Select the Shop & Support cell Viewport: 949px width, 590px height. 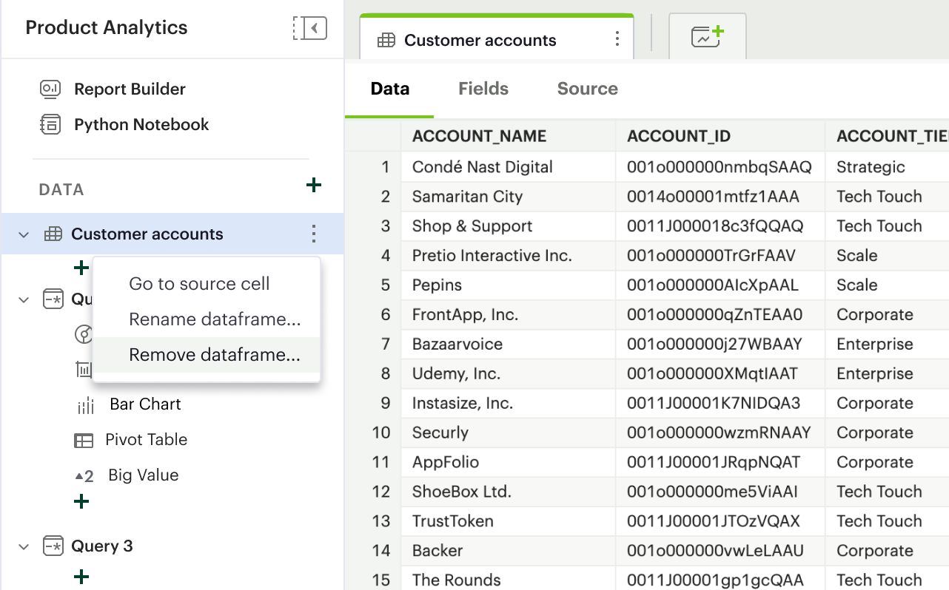pyautogui.click(x=508, y=226)
